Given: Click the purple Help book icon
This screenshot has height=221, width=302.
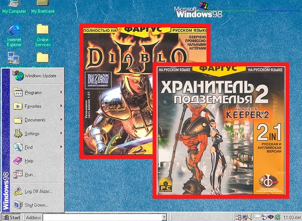Looking at the screenshot, I should pyautogui.click(x=18, y=161).
